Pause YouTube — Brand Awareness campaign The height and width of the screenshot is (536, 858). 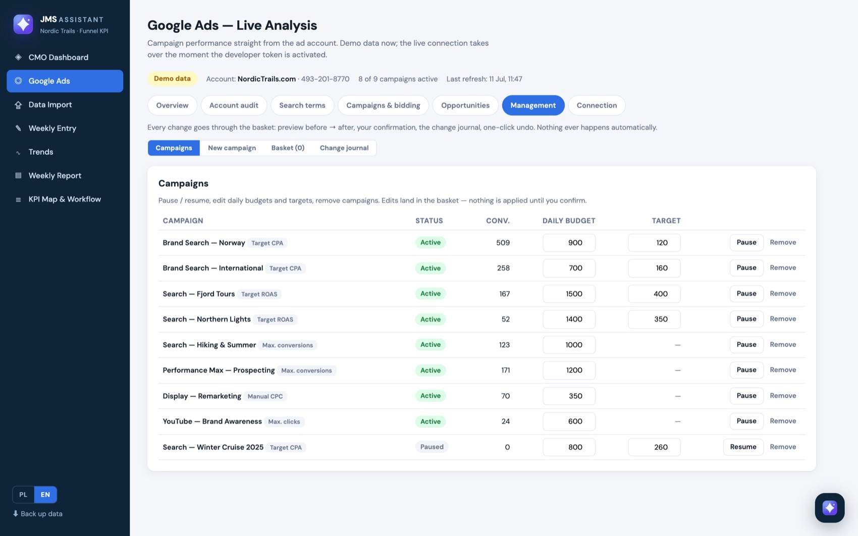(746, 421)
